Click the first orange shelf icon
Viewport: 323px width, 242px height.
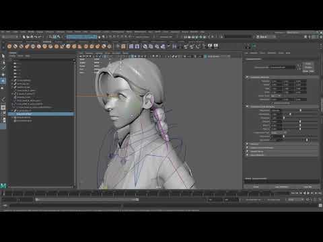click(x=9, y=46)
